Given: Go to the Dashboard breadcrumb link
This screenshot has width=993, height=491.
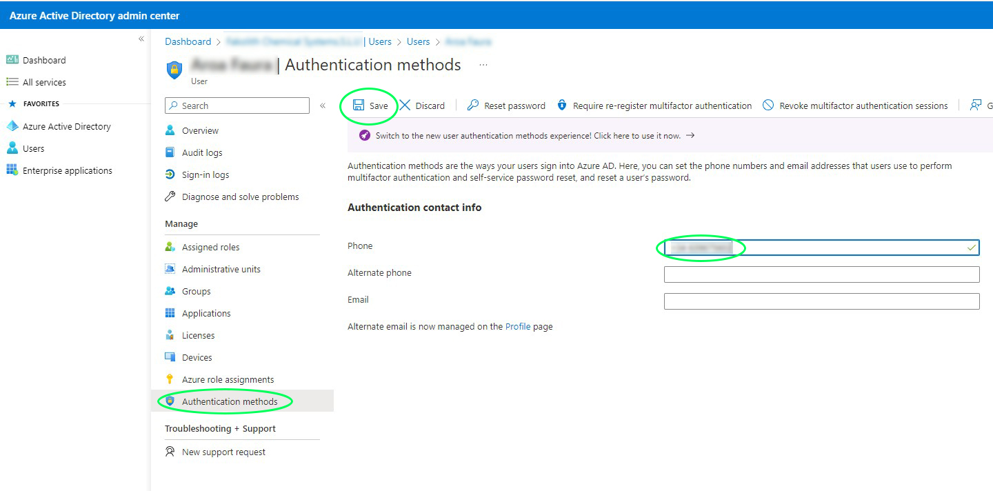Looking at the screenshot, I should click(188, 42).
